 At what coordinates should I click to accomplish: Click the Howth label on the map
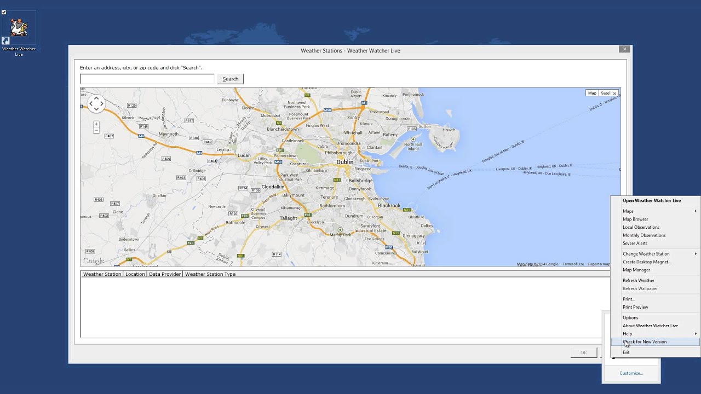(449, 130)
